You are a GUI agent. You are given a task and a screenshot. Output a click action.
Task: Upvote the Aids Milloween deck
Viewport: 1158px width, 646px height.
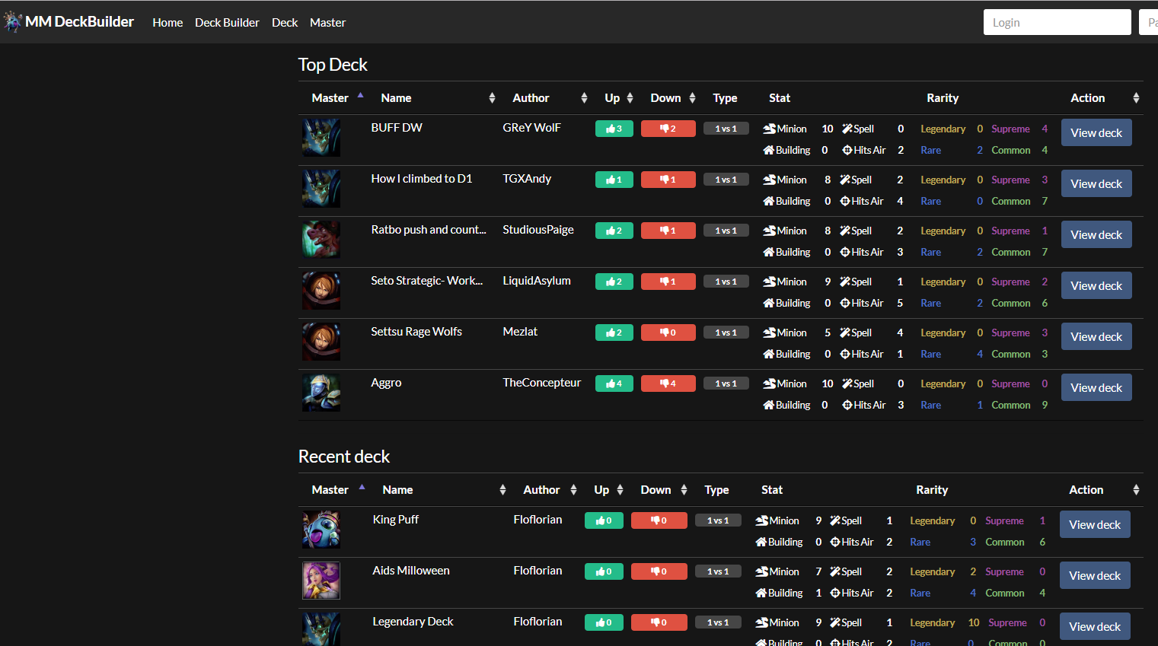coord(604,571)
